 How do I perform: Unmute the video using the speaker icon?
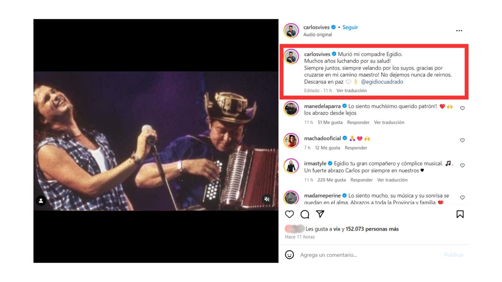click(267, 199)
